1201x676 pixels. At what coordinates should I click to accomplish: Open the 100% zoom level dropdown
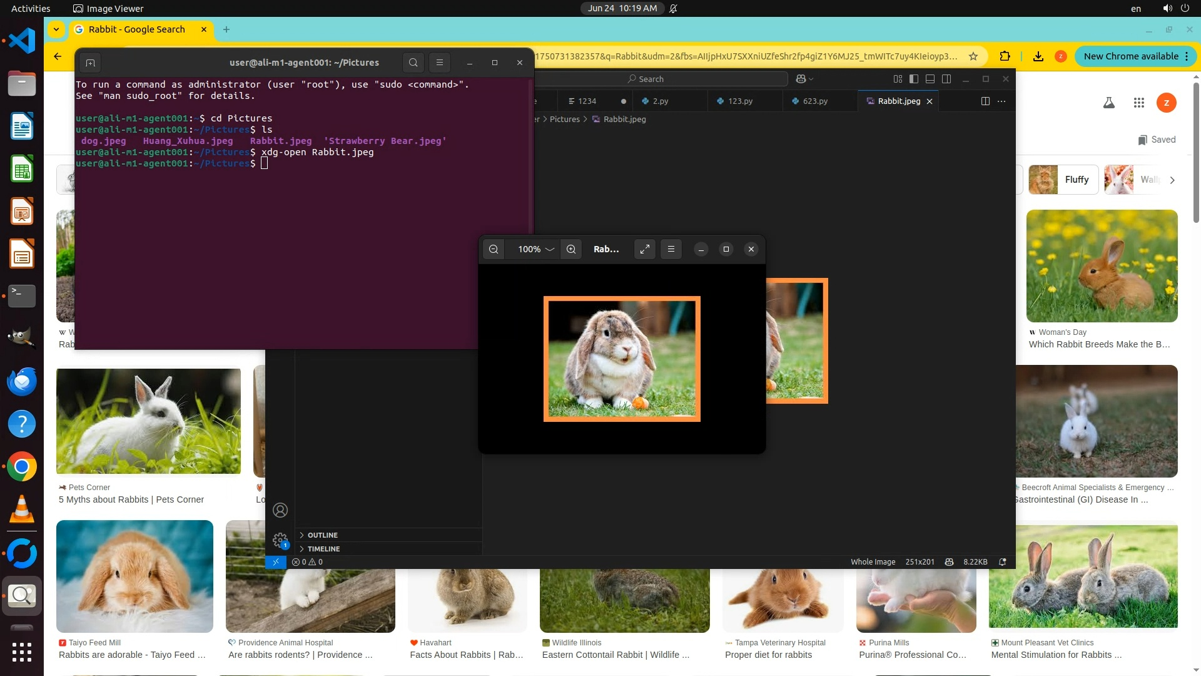coord(535,249)
